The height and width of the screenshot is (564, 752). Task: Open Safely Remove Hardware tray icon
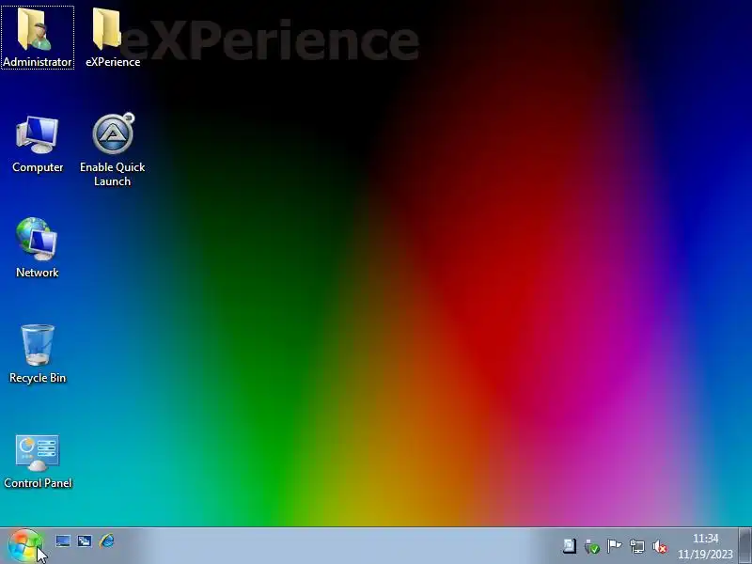click(592, 546)
